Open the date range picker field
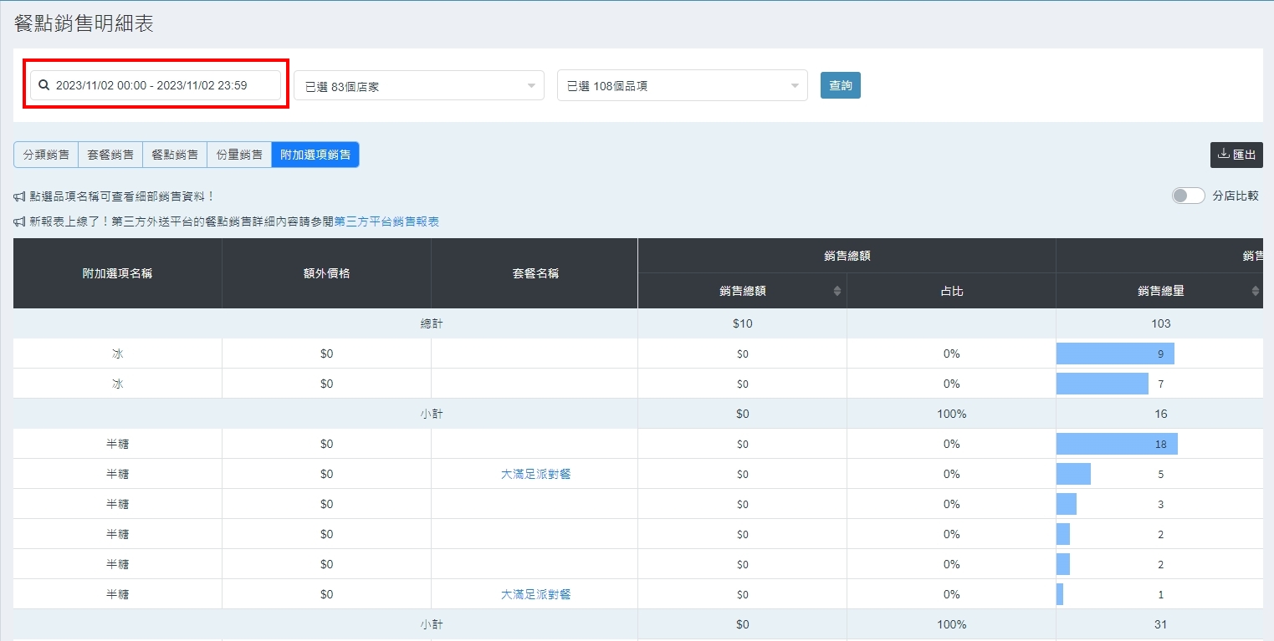 pos(156,85)
